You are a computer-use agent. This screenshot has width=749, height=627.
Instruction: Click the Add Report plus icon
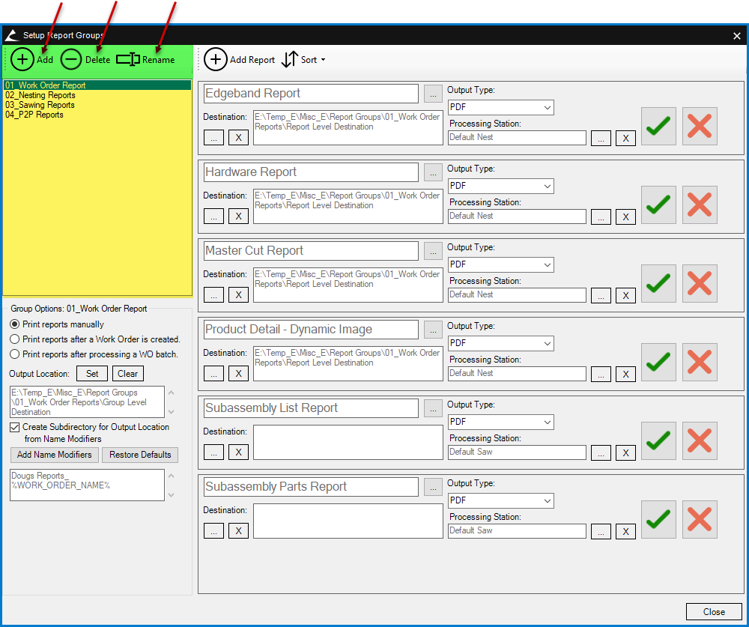point(216,59)
